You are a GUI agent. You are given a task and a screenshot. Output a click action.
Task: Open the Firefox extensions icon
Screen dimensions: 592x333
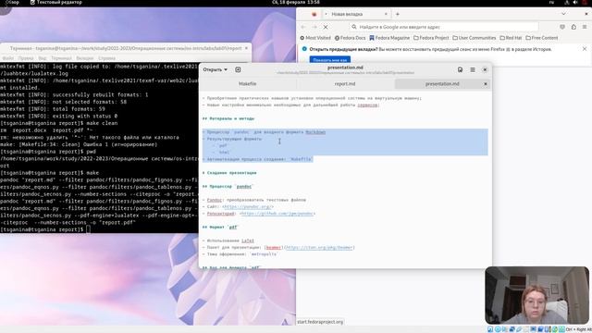[x=573, y=27]
